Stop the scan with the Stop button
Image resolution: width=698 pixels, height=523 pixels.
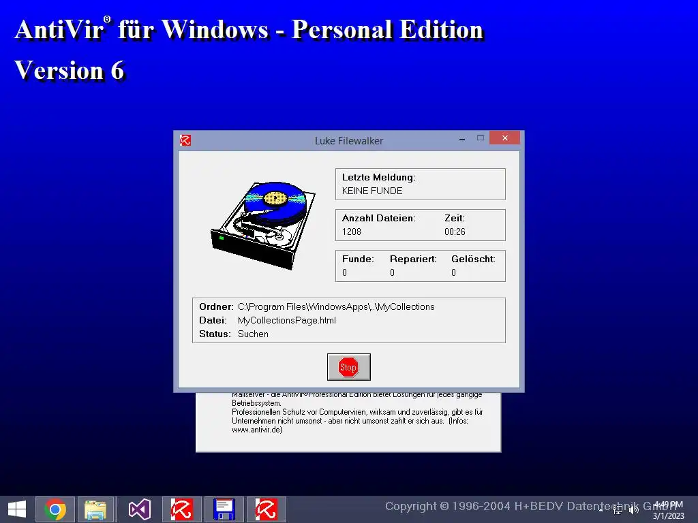pyautogui.click(x=348, y=367)
